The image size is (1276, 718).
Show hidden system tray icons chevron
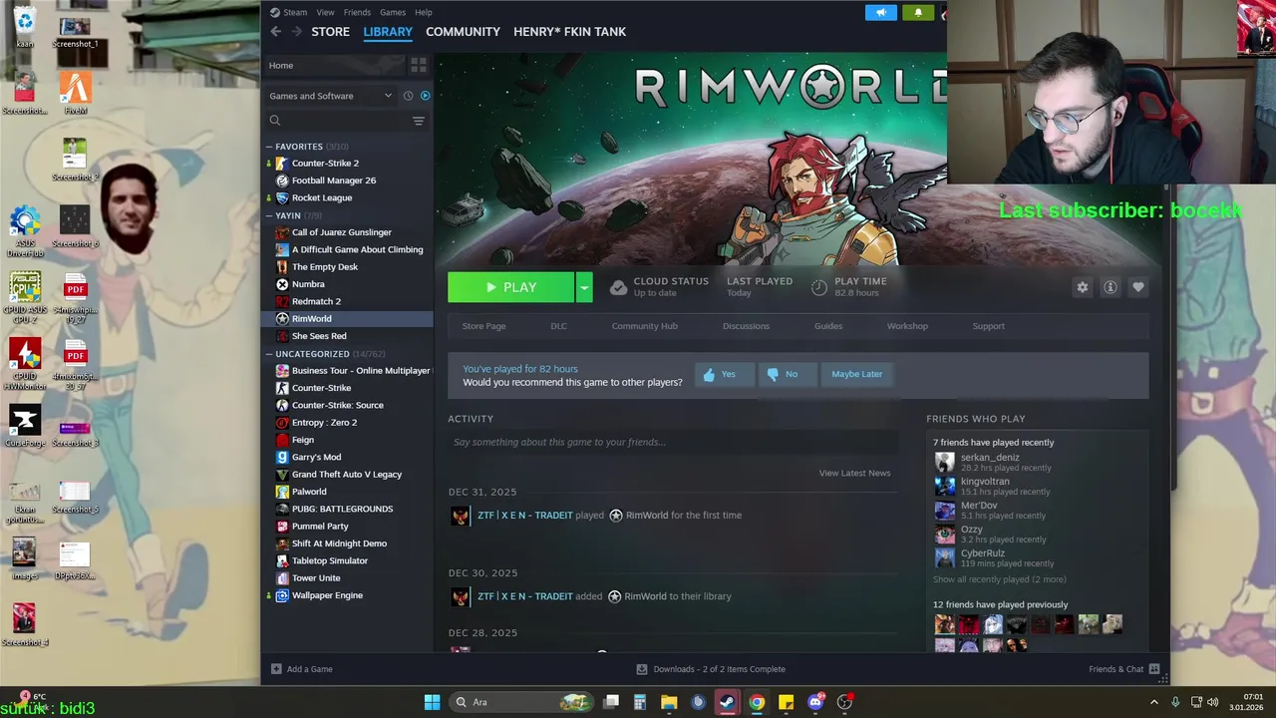pos(1154,702)
